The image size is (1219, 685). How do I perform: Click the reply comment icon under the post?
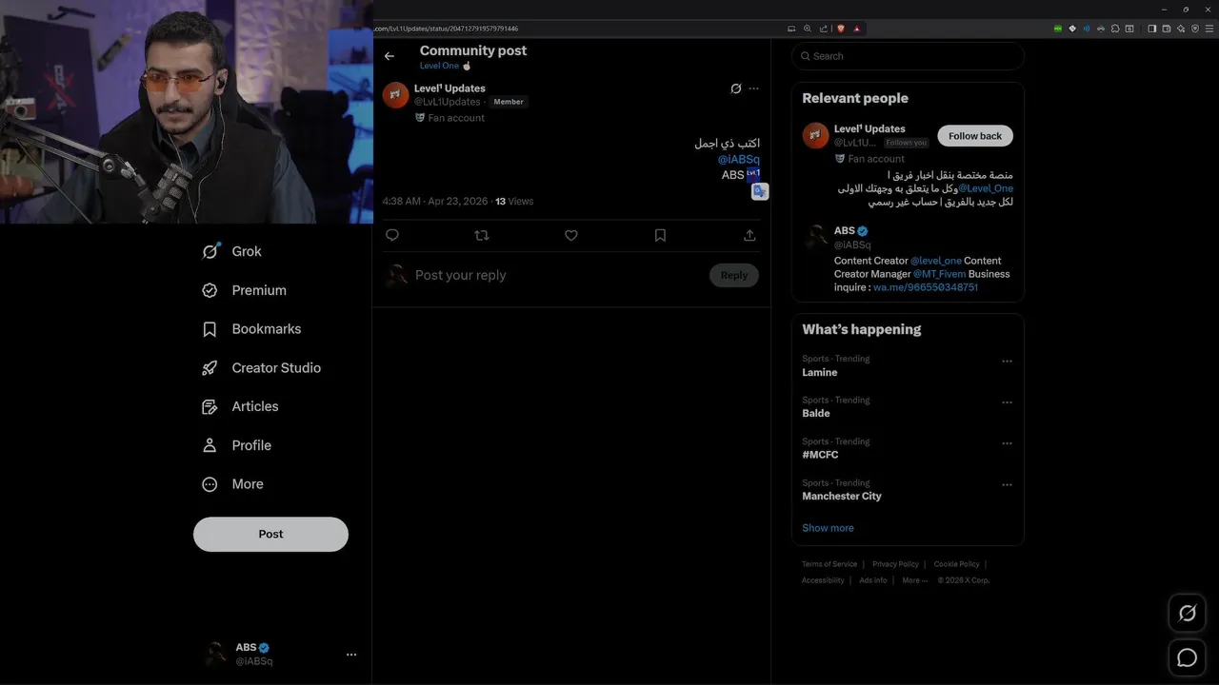[392, 235]
